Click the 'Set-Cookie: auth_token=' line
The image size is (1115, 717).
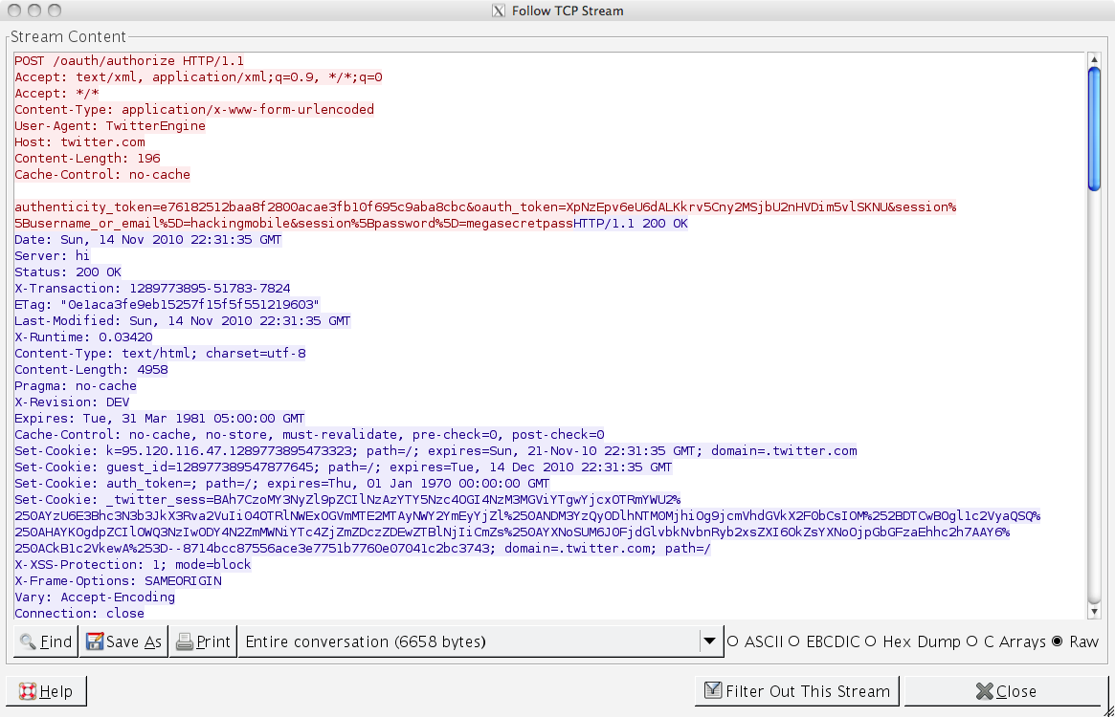pyautogui.click(x=282, y=484)
